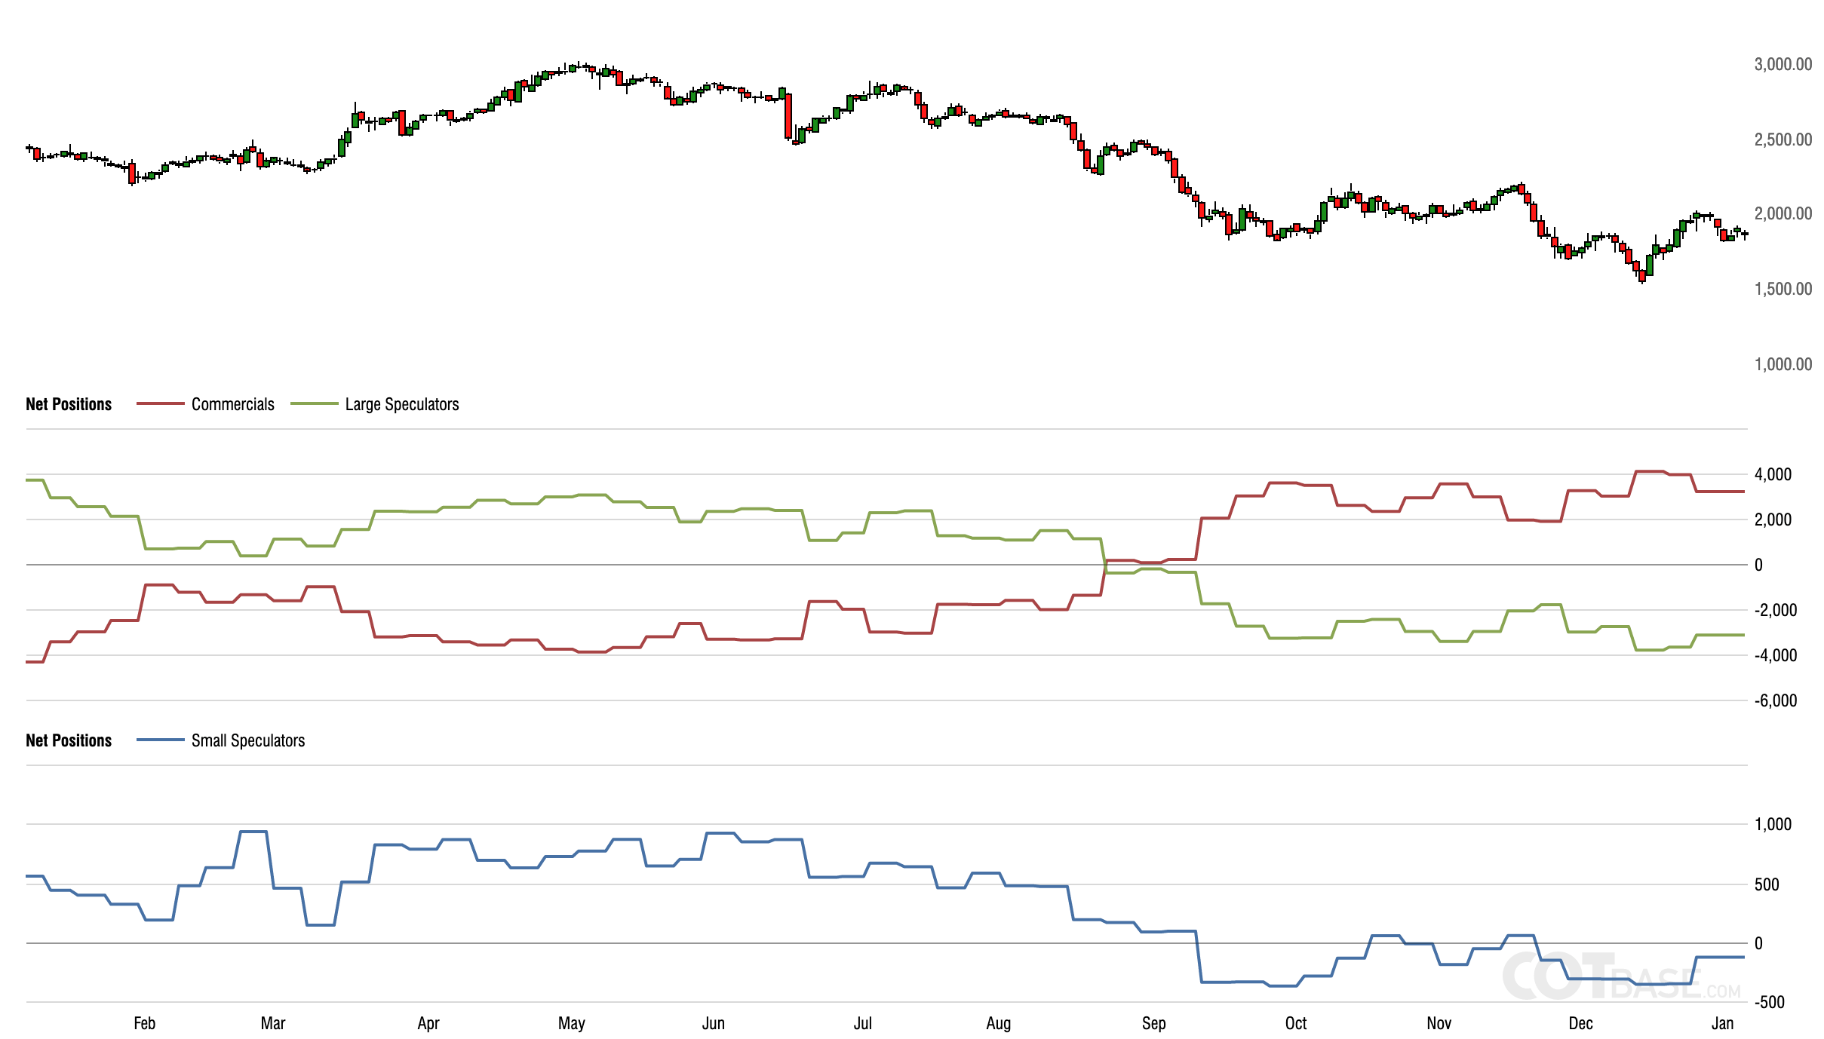Click the -500 Small Speculators axis label
This screenshot has height=1039, width=1824.
(1769, 1002)
